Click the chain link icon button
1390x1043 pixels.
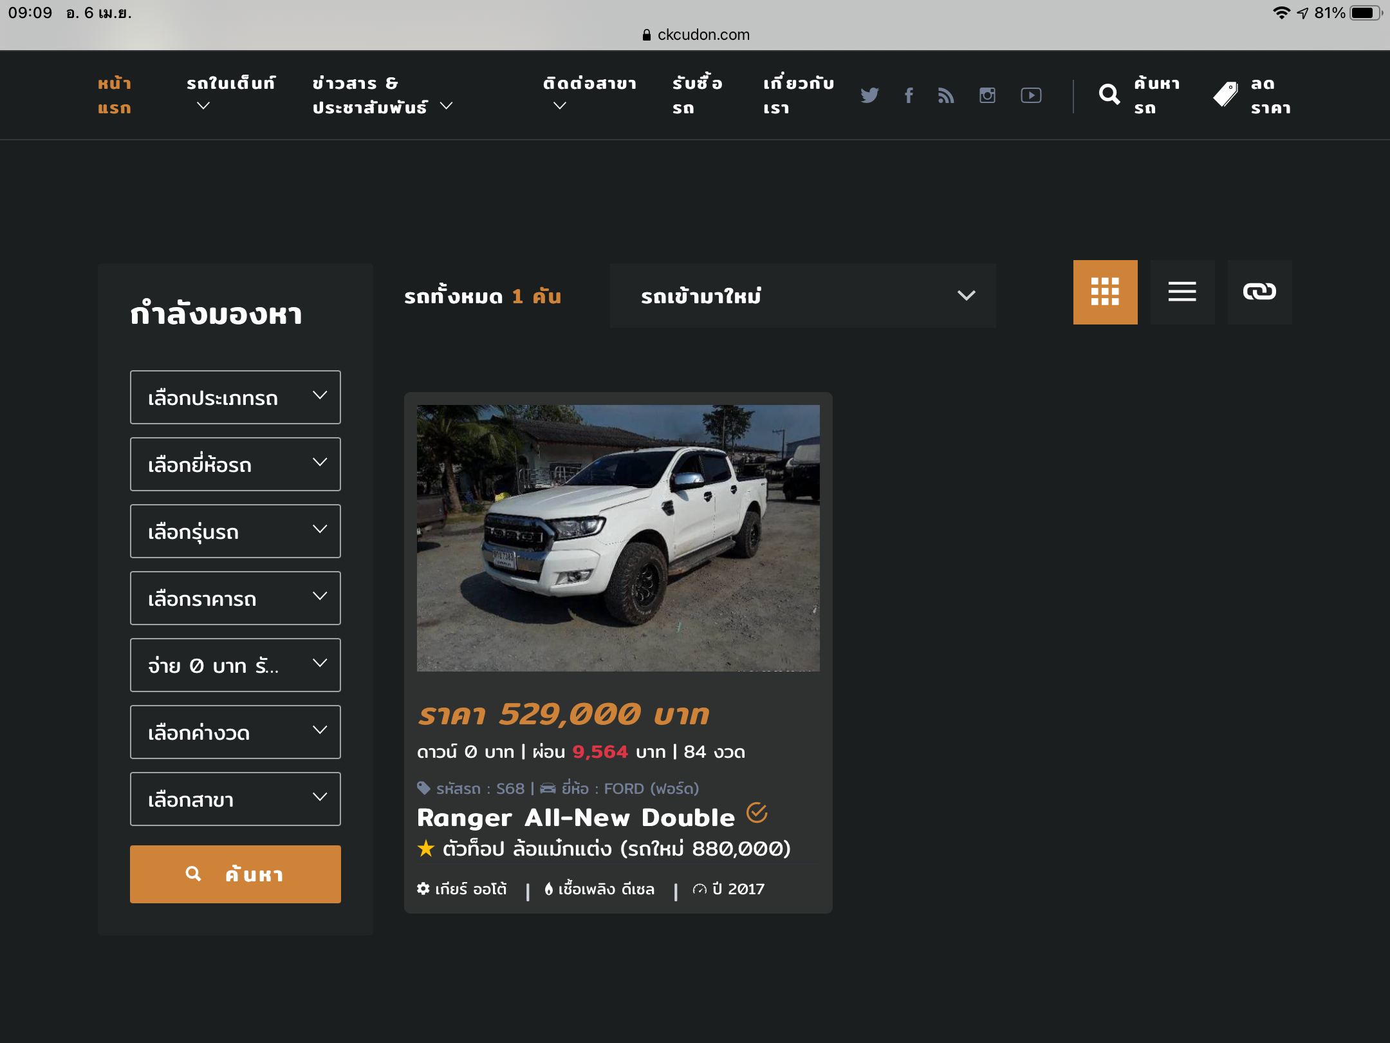(x=1259, y=292)
